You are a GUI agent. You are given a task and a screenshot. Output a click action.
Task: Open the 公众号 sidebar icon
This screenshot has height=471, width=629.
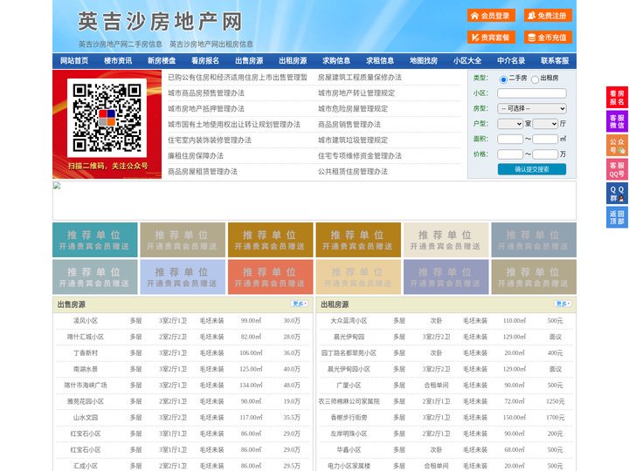pos(617,146)
